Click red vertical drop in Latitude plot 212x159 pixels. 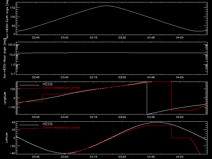click(x=171, y=131)
